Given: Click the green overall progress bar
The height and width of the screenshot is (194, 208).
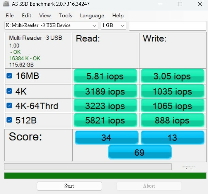Looking at the screenshot, I should pos(105,176).
